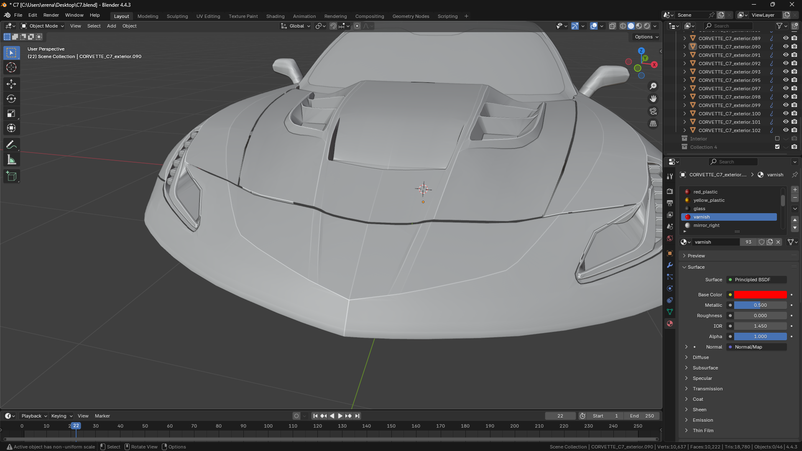The image size is (802, 451).
Task: Toggle proportional editing button
Action: (x=357, y=26)
